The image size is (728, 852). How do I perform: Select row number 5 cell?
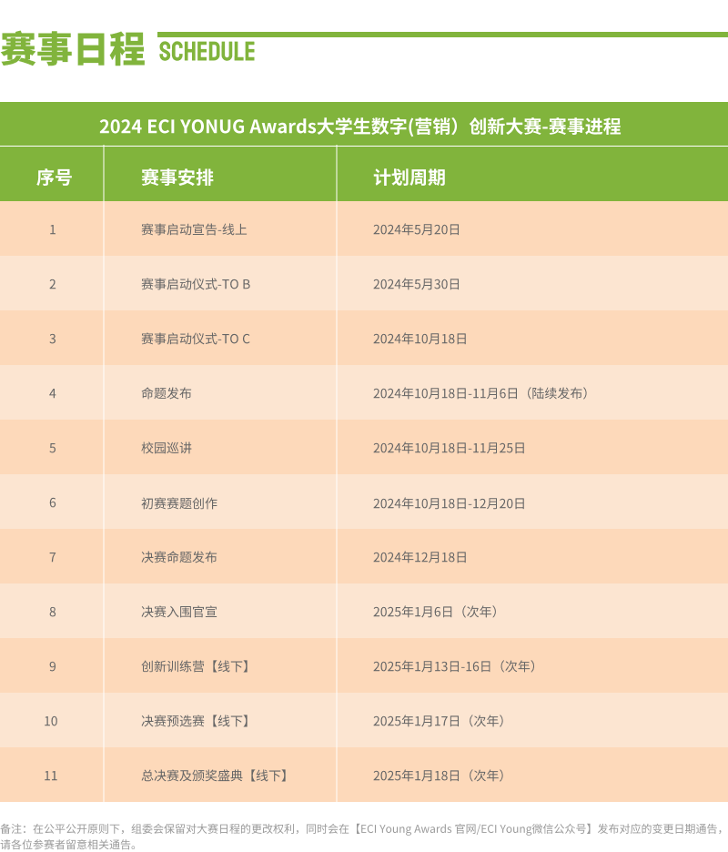(x=53, y=448)
